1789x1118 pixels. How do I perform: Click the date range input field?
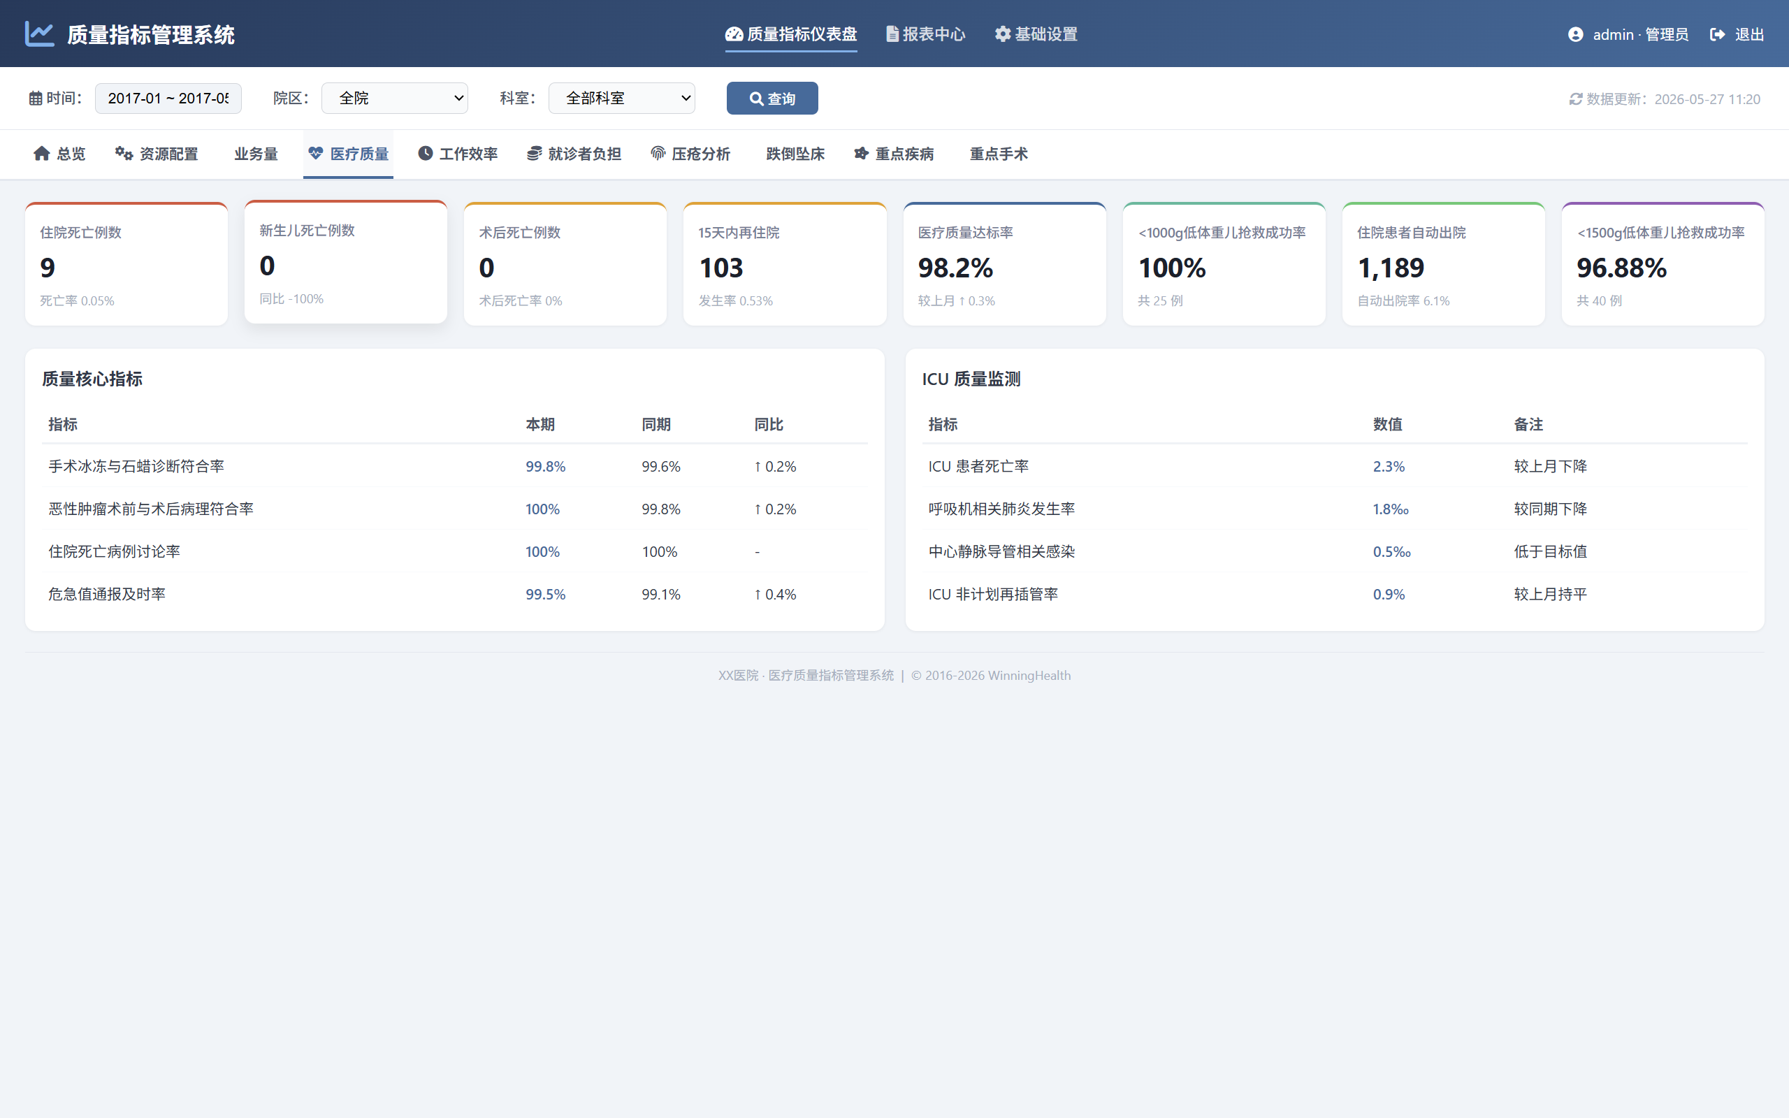168,99
